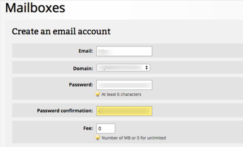Select the yellow Password confirmation field
The width and height of the screenshot is (243, 147).
click(x=124, y=111)
